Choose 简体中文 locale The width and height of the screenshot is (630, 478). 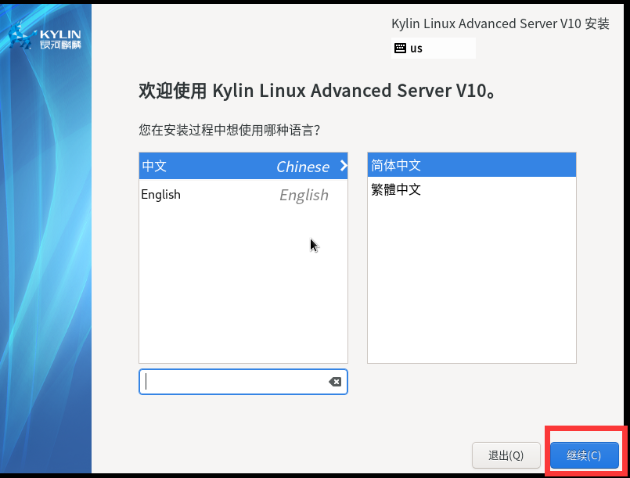click(472, 165)
